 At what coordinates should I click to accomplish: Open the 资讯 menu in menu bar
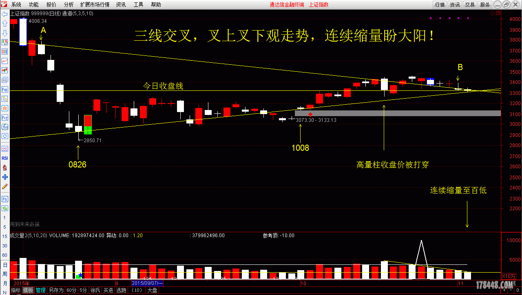[x=121, y=5]
